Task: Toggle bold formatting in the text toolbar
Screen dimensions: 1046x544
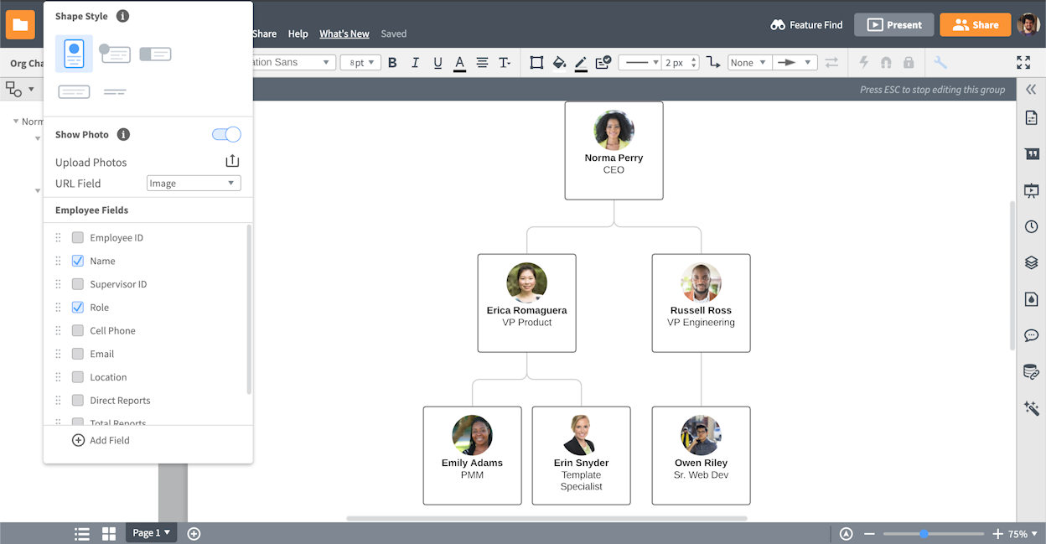Action: click(392, 62)
